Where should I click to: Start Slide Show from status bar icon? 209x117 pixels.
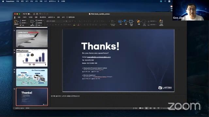pos(158,108)
